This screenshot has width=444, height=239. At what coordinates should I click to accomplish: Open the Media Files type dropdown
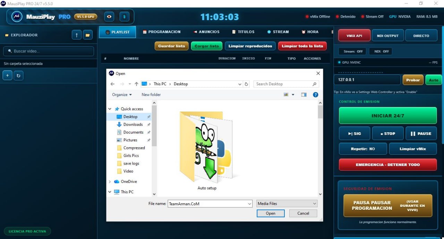point(287,204)
